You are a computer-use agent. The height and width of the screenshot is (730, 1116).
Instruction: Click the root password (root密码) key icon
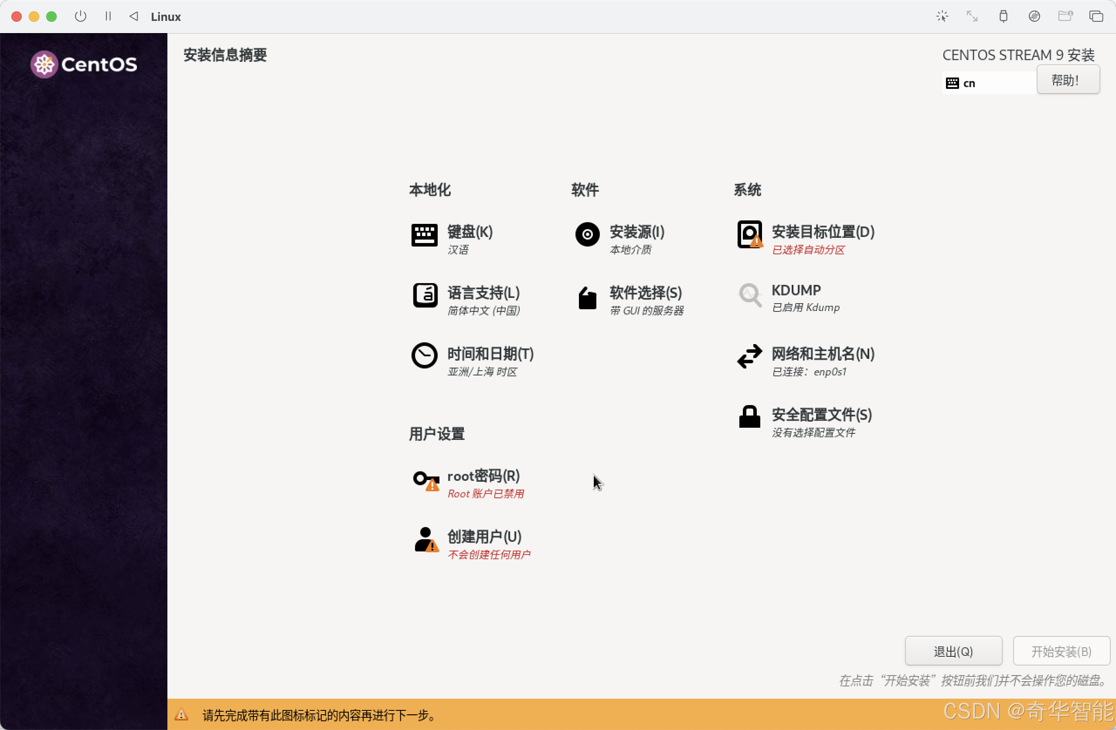click(426, 480)
